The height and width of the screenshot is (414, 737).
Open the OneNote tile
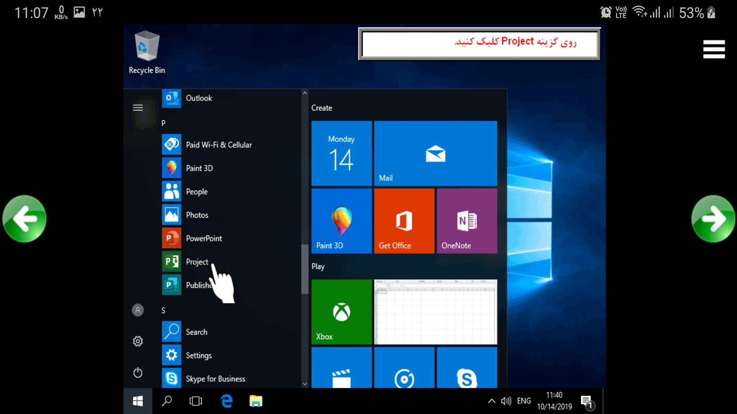click(x=467, y=221)
